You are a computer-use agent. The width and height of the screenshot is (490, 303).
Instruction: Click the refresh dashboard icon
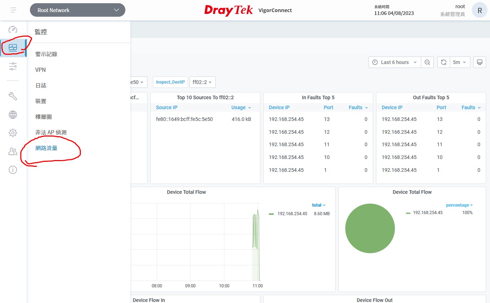point(444,62)
